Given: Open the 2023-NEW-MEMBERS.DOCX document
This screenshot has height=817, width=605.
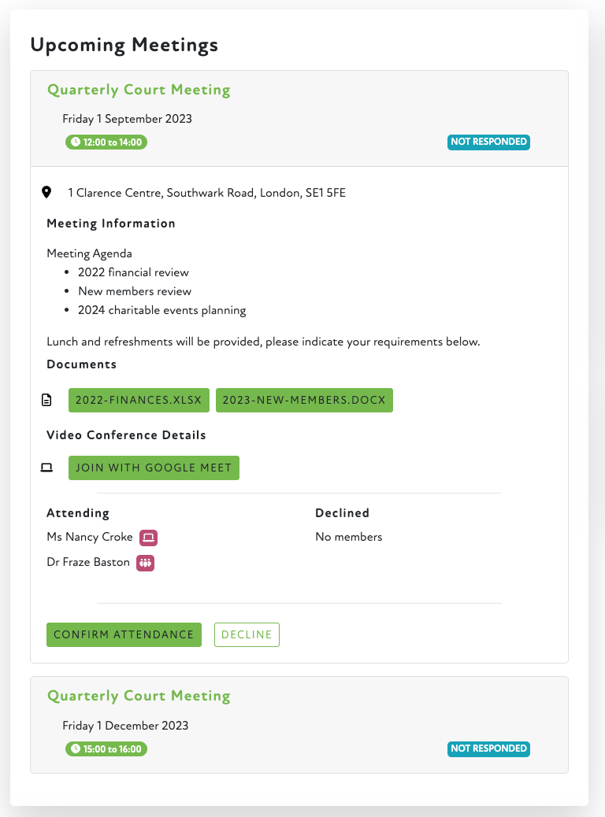Looking at the screenshot, I should (x=304, y=400).
